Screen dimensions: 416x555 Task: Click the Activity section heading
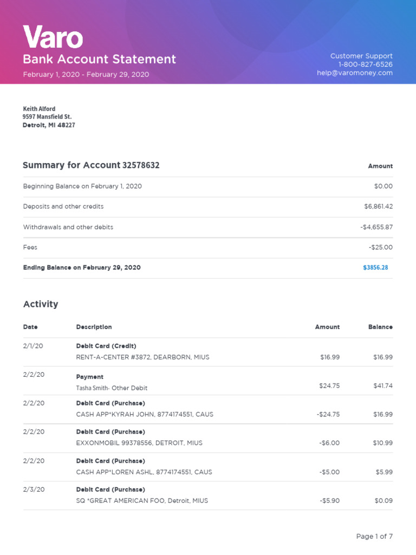[41, 304]
